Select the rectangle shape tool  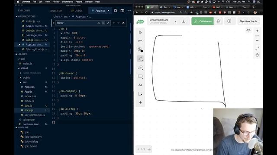click(140, 76)
